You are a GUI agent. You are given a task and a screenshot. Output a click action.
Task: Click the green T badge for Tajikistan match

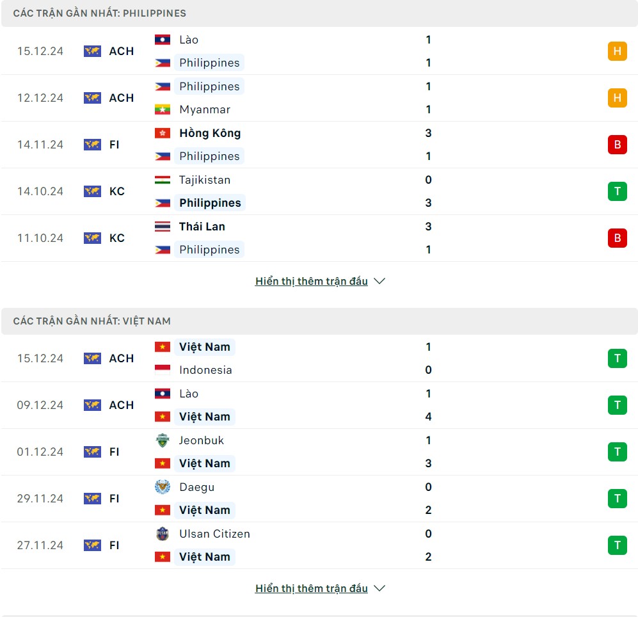click(617, 191)
